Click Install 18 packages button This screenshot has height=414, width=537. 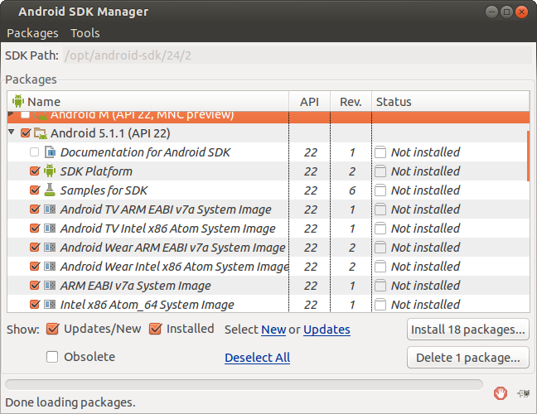468,330
